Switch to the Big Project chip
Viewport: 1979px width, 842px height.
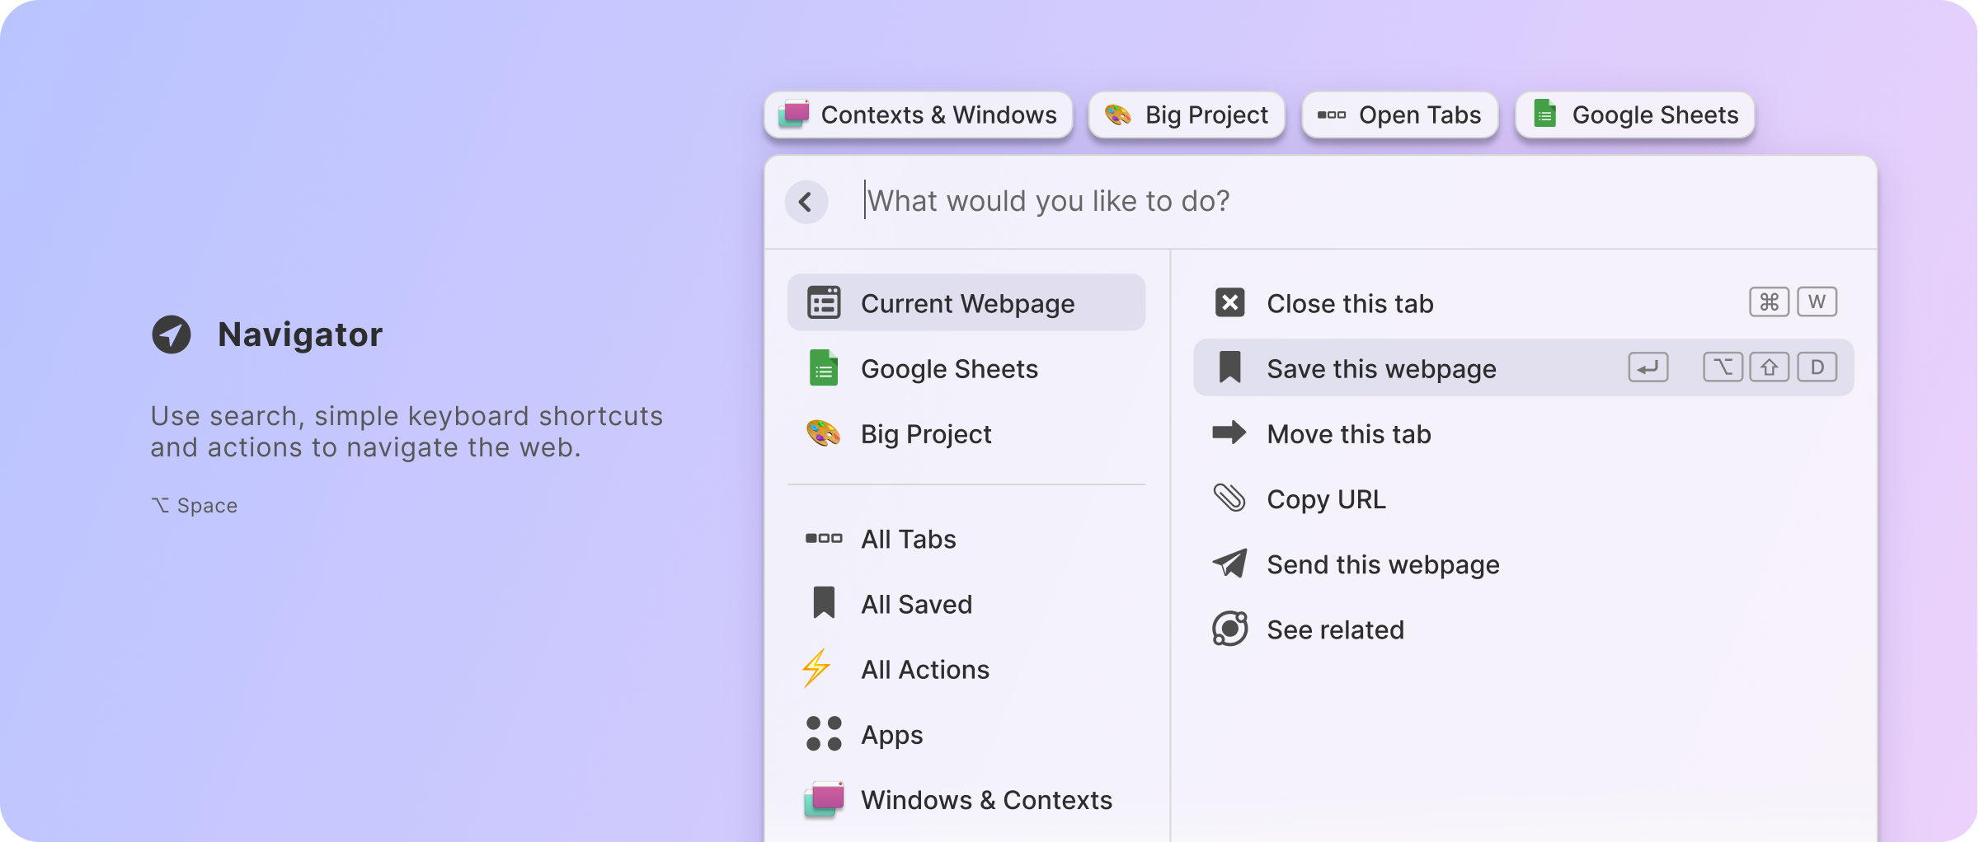1187,115
